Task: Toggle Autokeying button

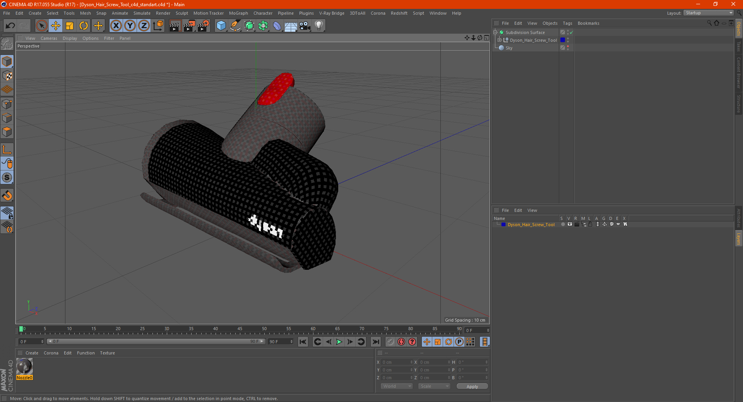Action: [401, 342]
